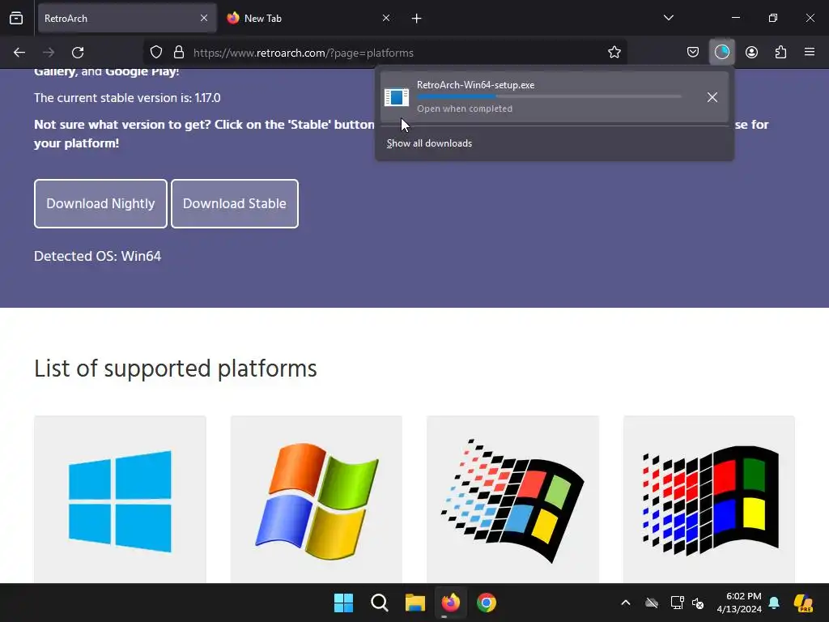Viewport: 829px width, 622px height.
Task: Click the OneDrive cloud tray icon
Action: click(652, 603)
